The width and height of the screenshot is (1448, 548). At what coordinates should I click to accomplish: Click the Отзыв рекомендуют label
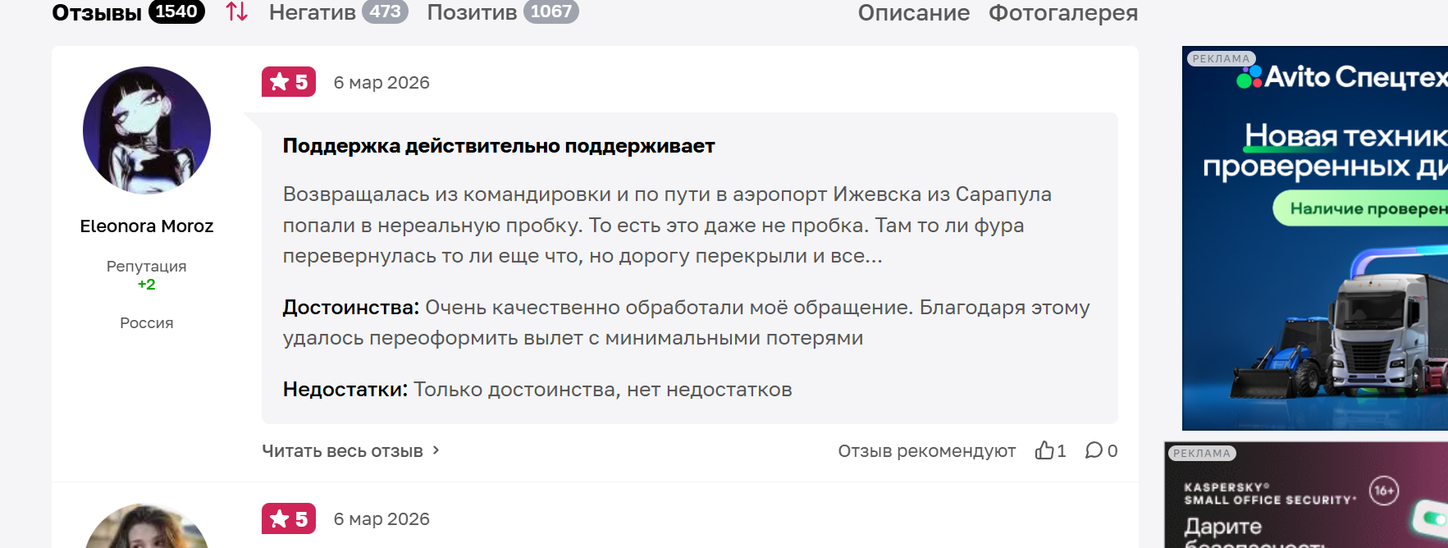coord(926,450)
